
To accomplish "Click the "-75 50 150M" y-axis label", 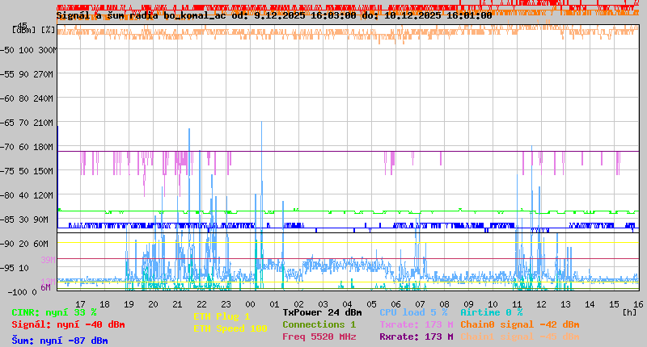I will 27,171.
